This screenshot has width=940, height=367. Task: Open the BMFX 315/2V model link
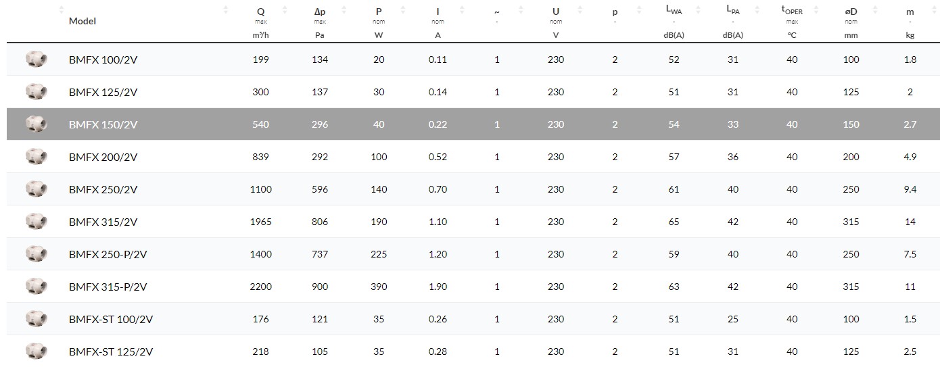coord(103,222)
